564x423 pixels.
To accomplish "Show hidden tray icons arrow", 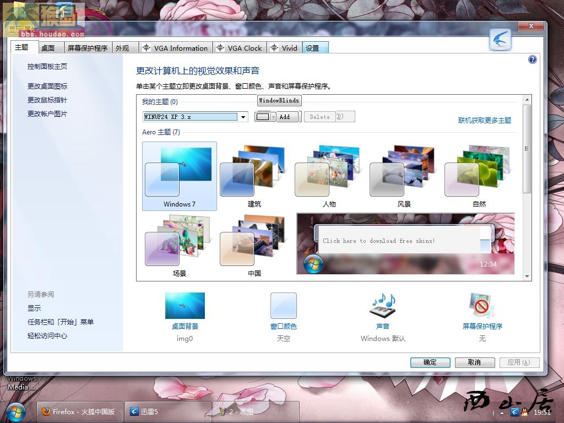I will [x=502, y=413].
